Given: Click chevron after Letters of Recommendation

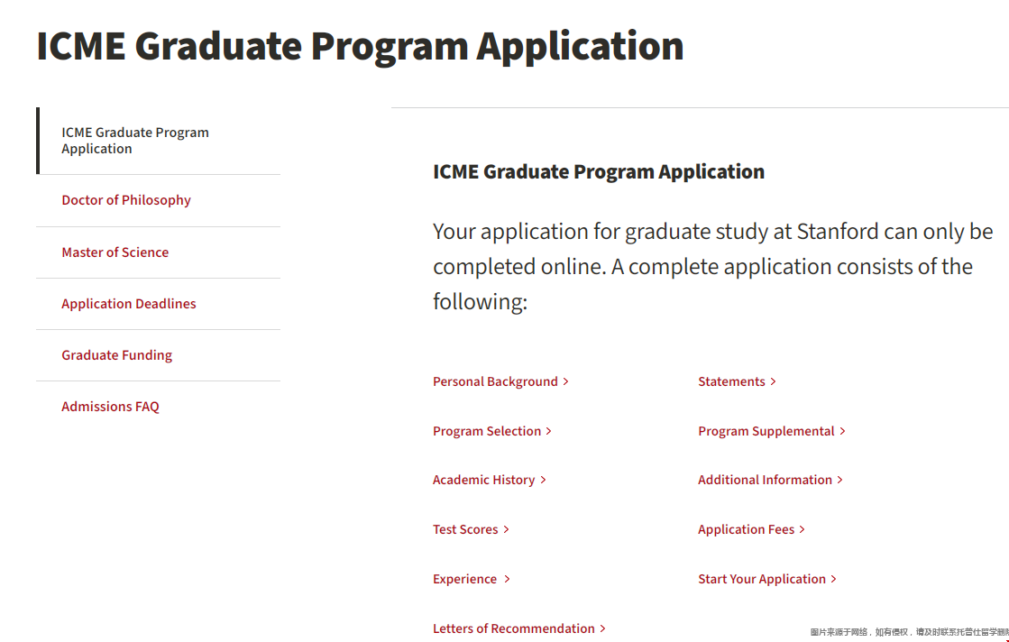Looking at the screenshot, I should [x=603, y=628].
